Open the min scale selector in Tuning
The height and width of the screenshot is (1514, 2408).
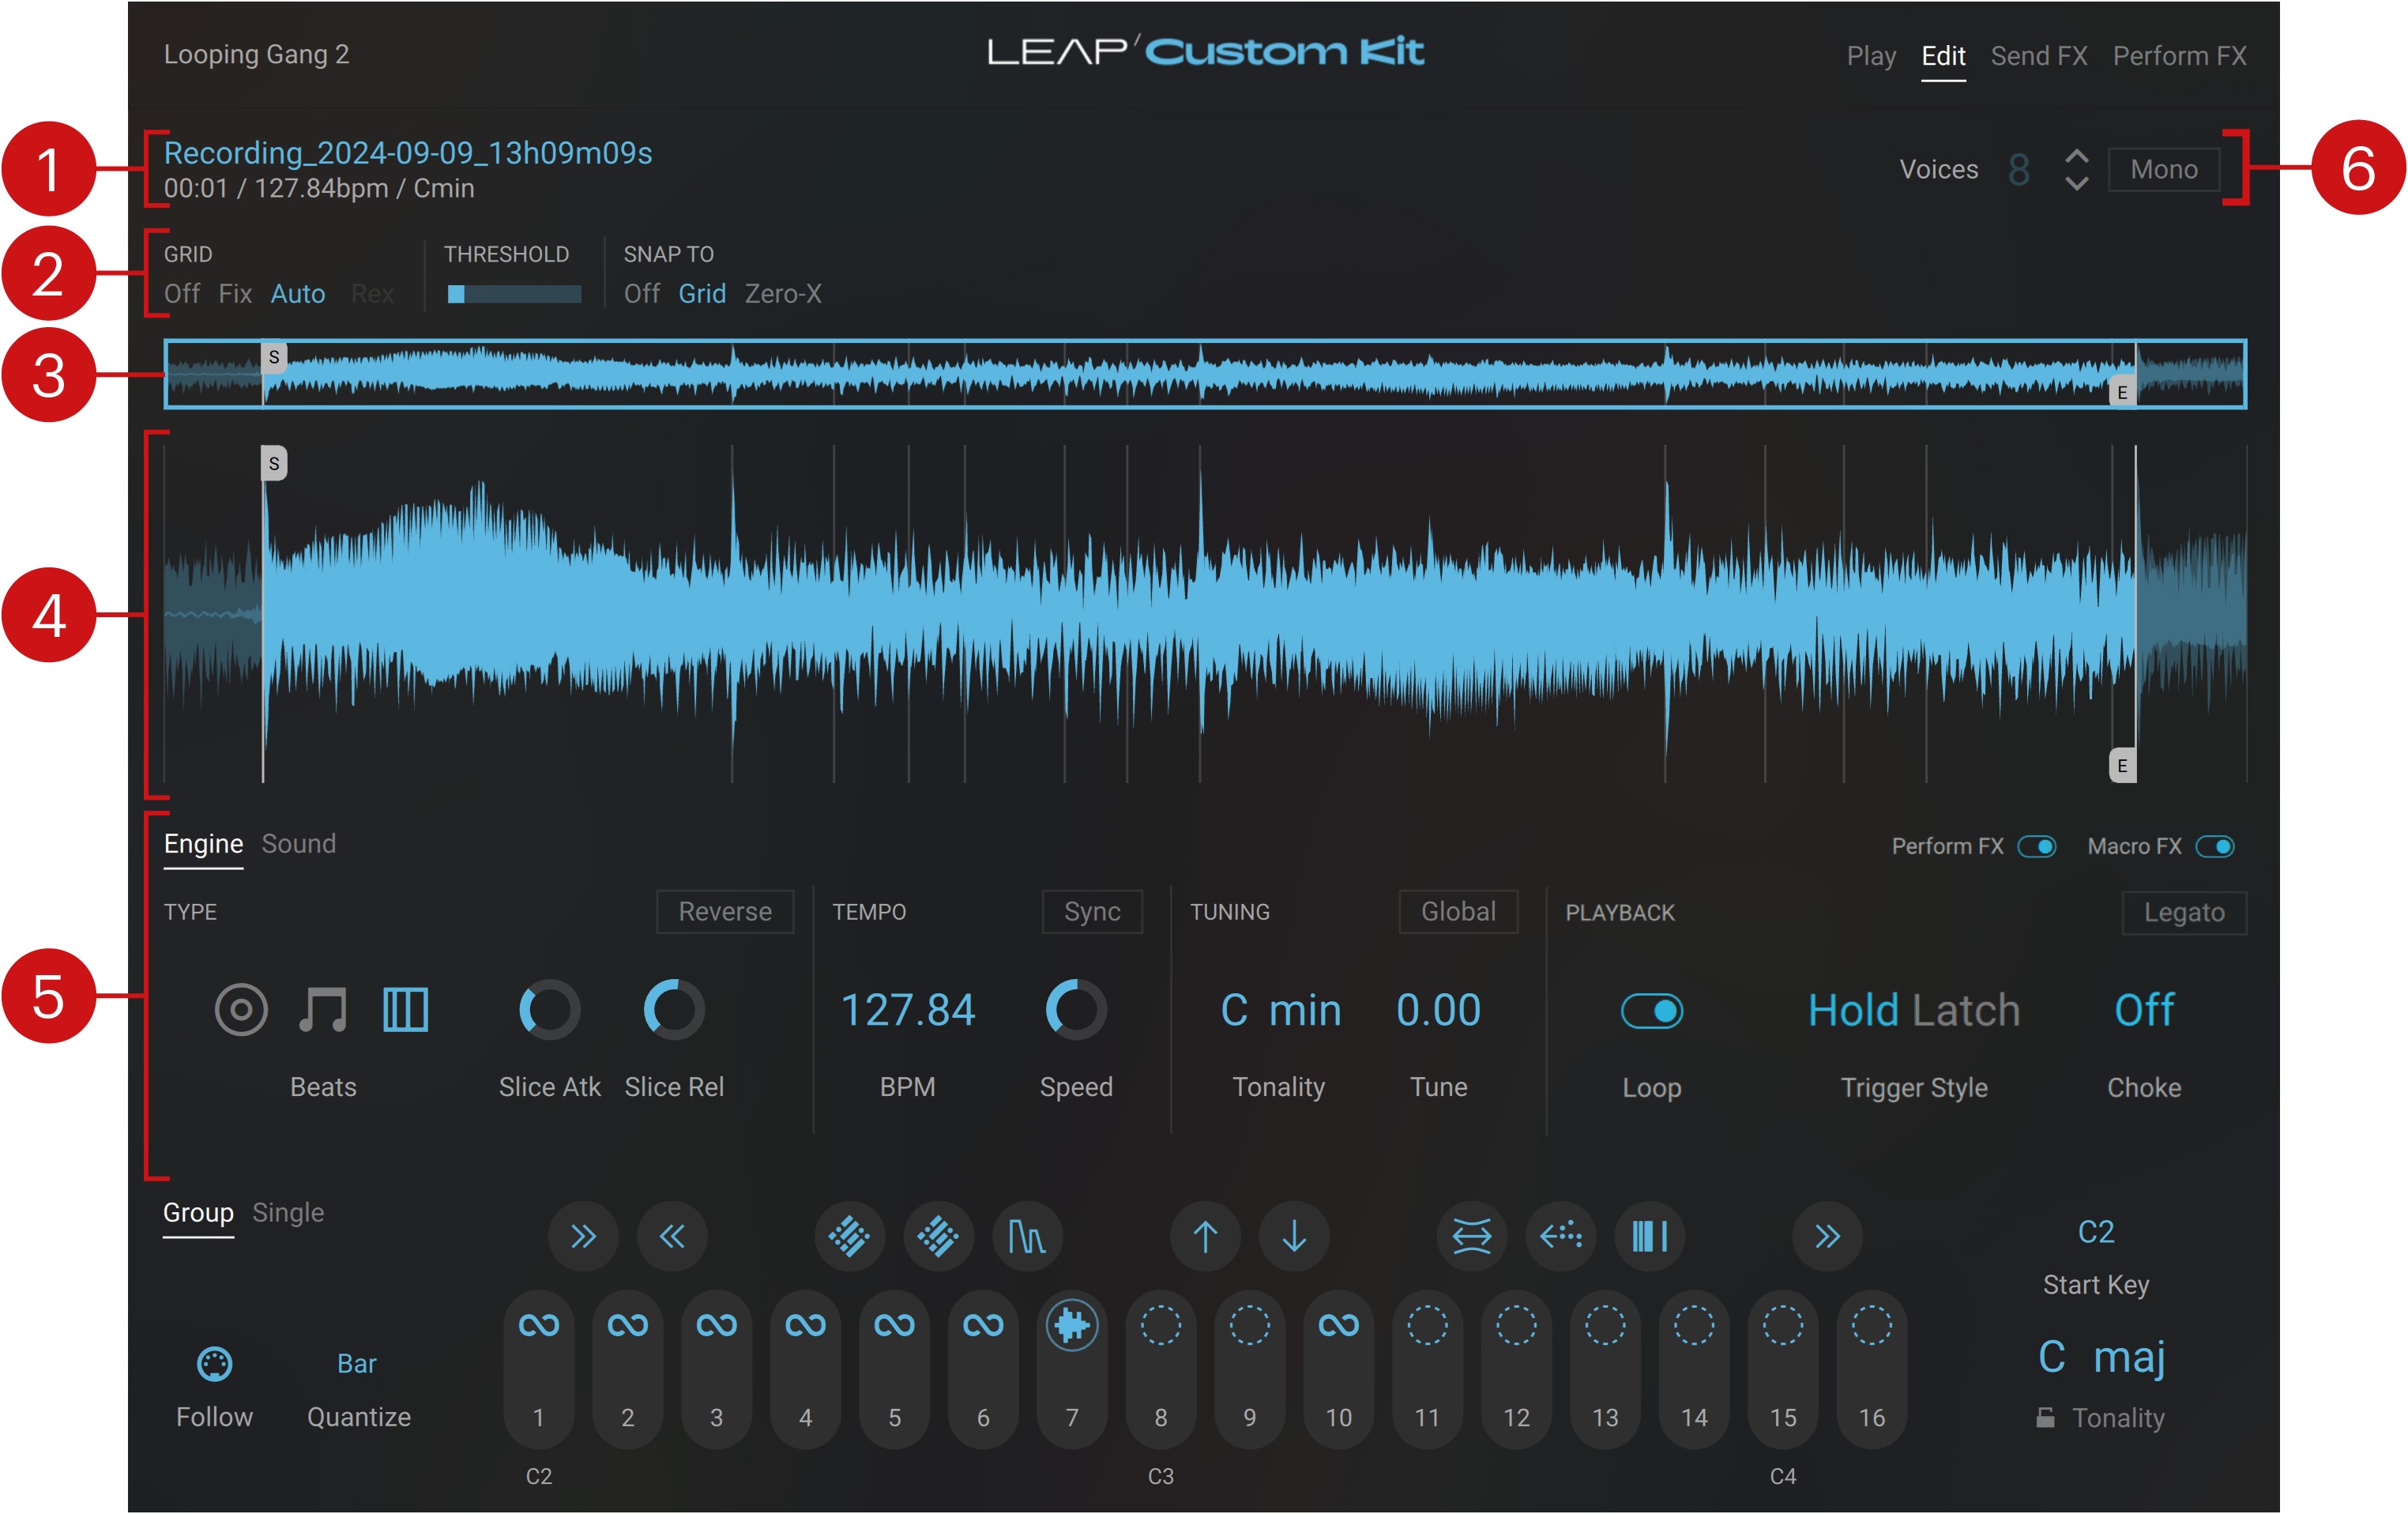(1305, 1010)
